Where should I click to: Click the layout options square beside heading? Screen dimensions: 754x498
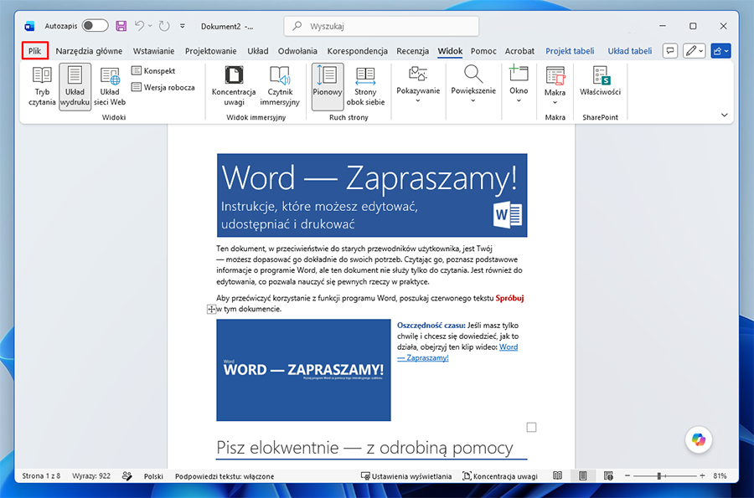pos(531,427)
